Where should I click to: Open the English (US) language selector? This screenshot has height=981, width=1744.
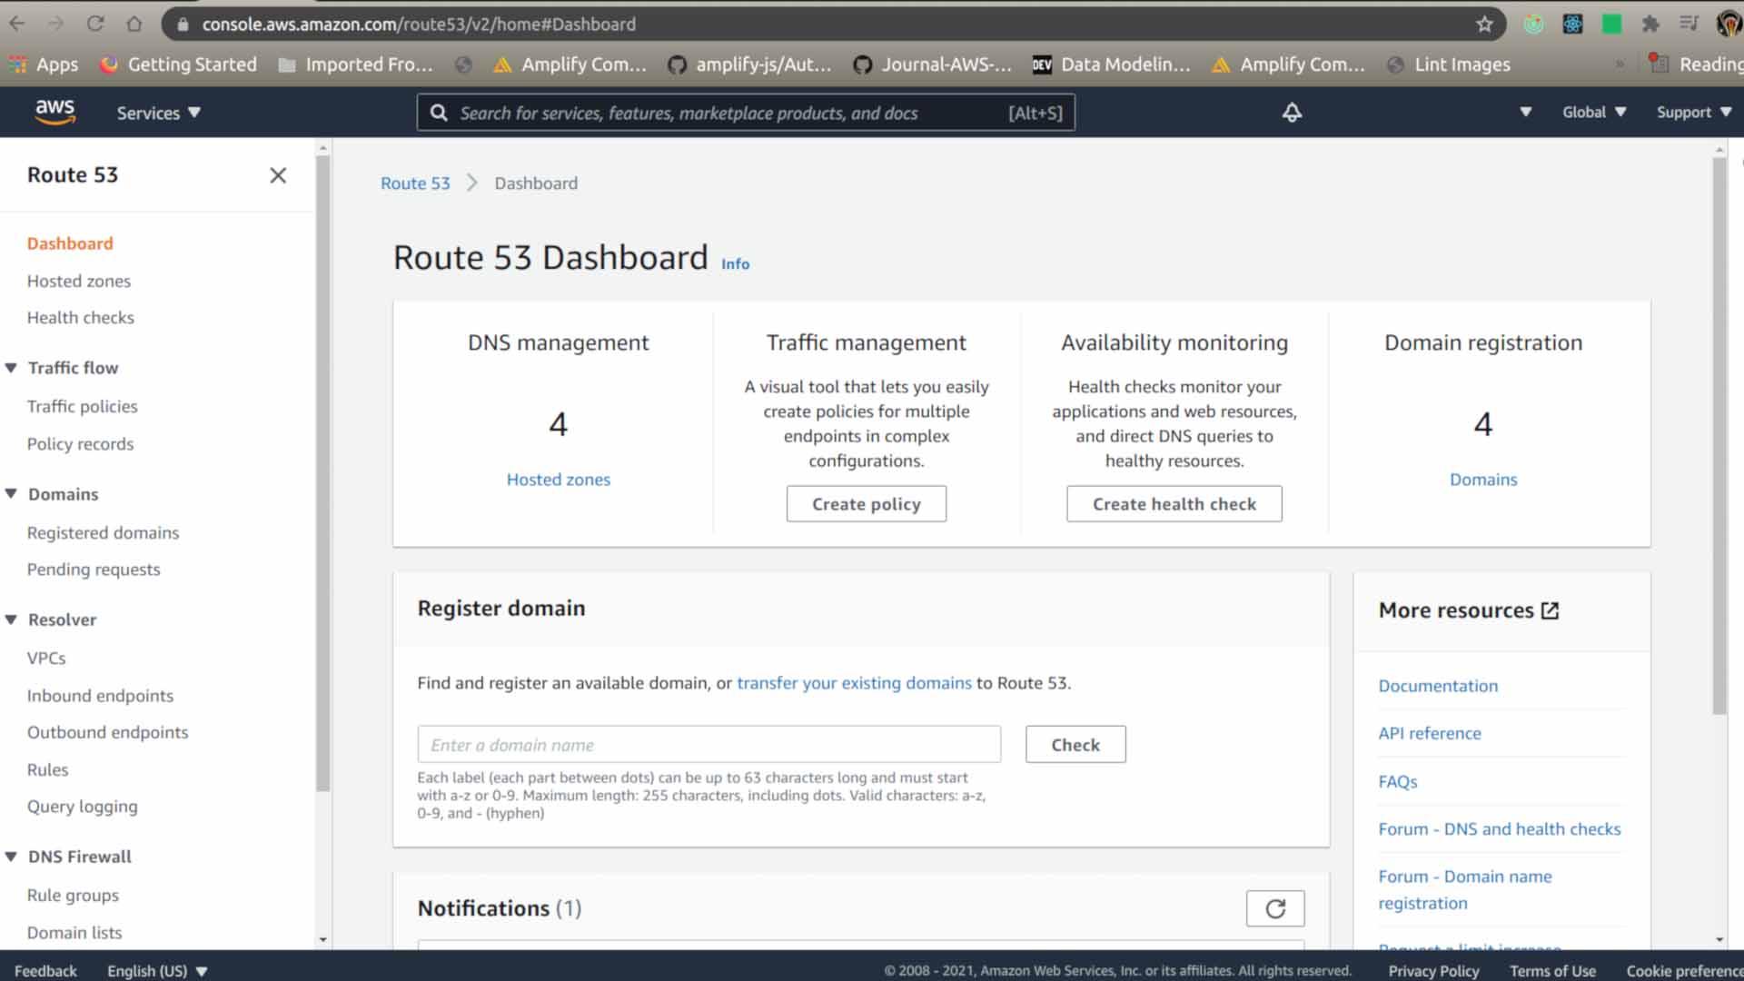coord(157,971)
